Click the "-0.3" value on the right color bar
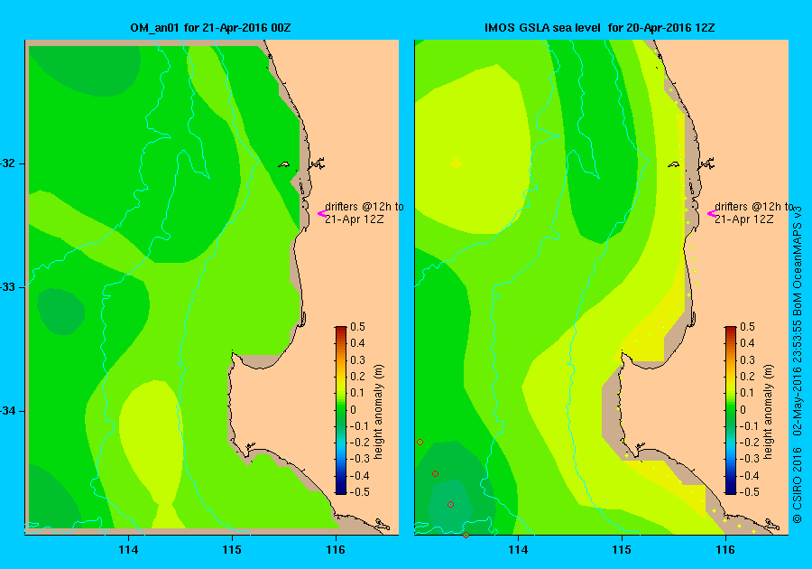812x569 pixels. tap(750, 459)
